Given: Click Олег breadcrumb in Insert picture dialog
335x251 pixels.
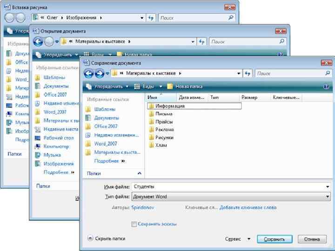Looking at the screenshot, I should pos(52,18).
